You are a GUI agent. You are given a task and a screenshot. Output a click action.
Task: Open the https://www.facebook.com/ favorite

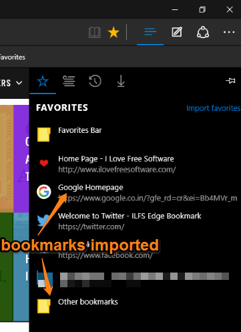pos(135,249)
